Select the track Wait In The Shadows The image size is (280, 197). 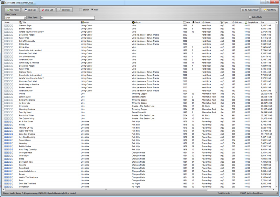click(28, 177)
